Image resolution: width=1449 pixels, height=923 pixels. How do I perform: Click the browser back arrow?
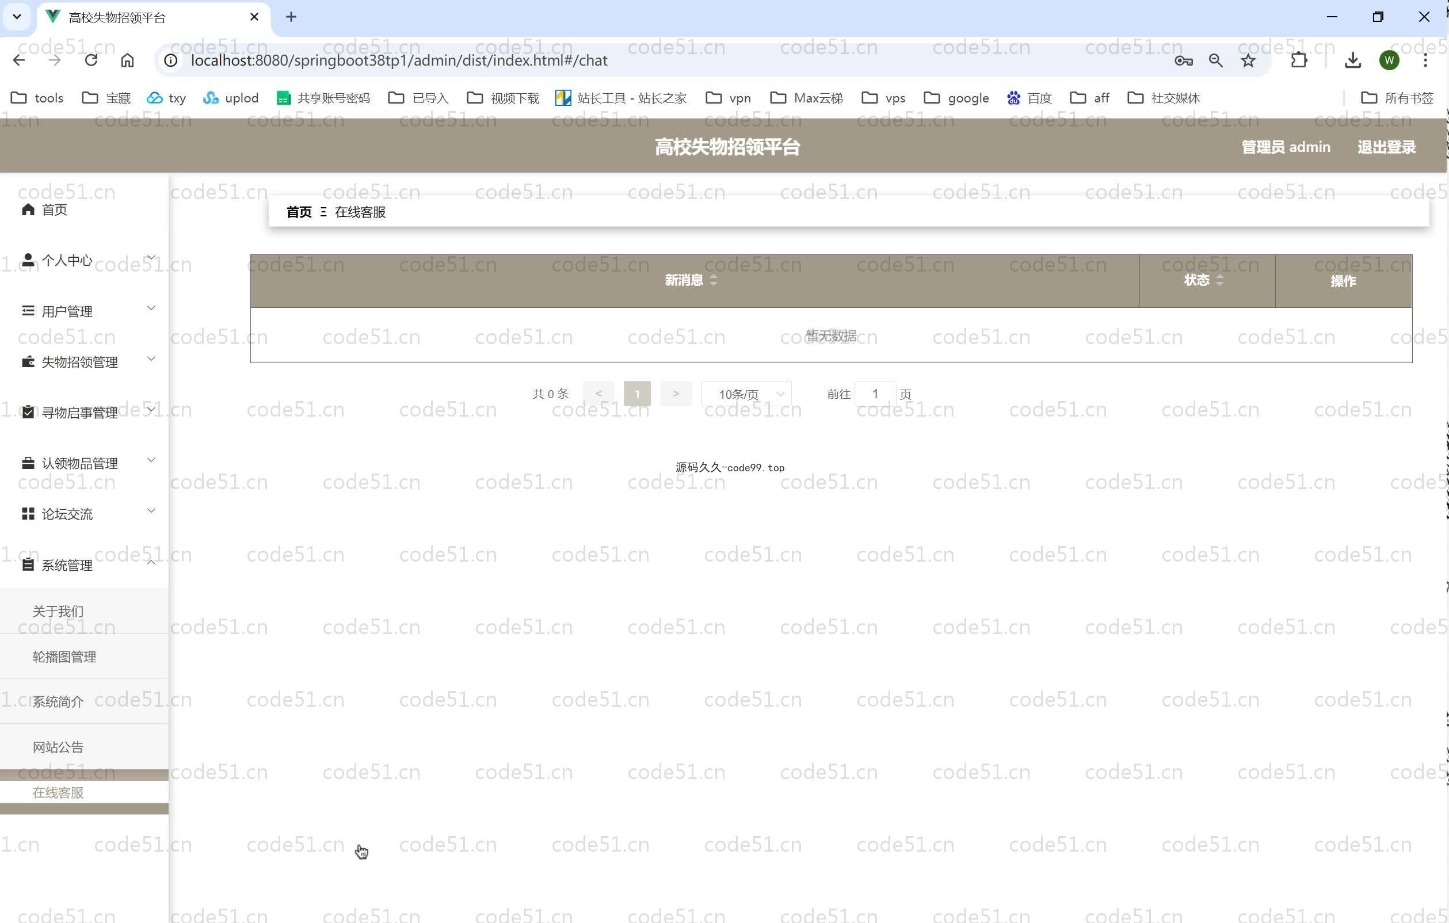coord(18,60)
